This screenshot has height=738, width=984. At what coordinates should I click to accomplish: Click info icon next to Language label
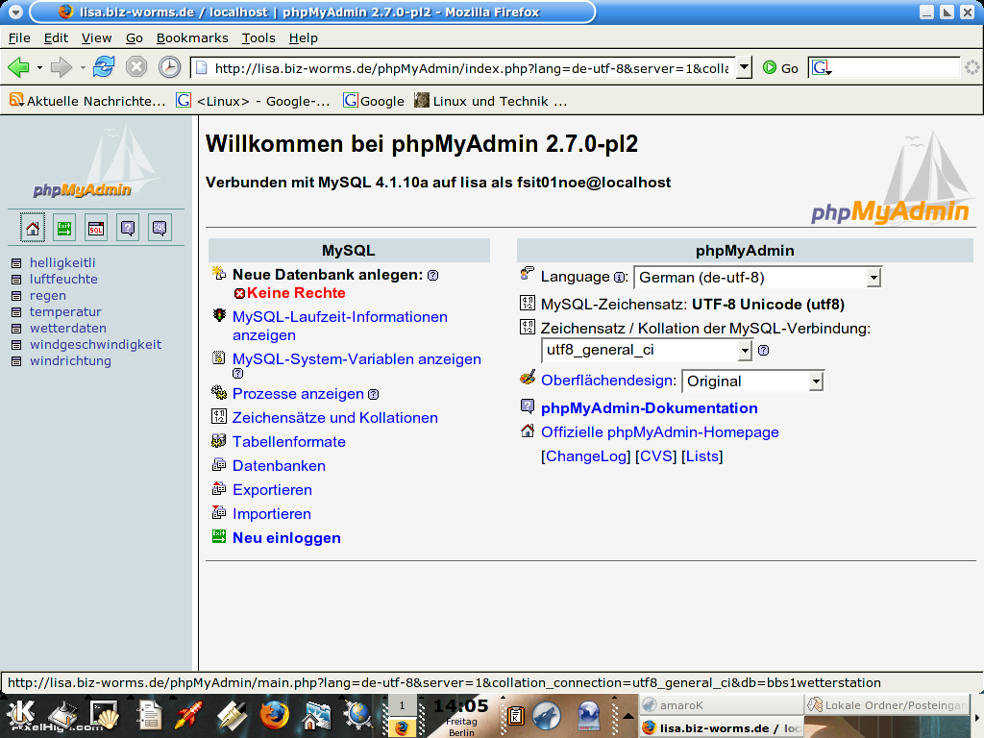point(620,277)
